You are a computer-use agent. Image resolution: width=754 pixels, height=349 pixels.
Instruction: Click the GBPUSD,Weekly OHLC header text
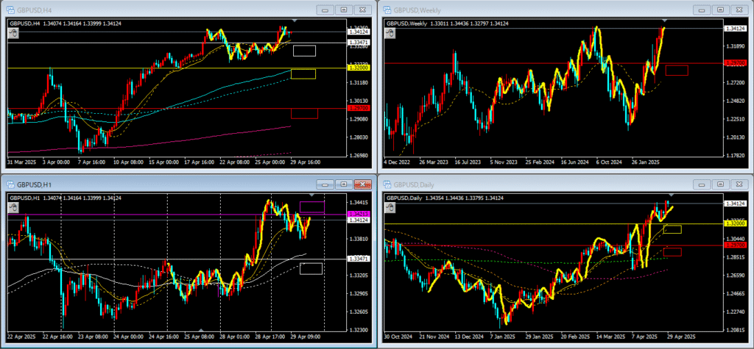click(x=448, y=24)
